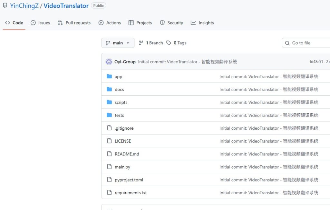The width and height of the screenshot is (330, 210).
Task: Open the Insights tab
Action: coord(202,23)
